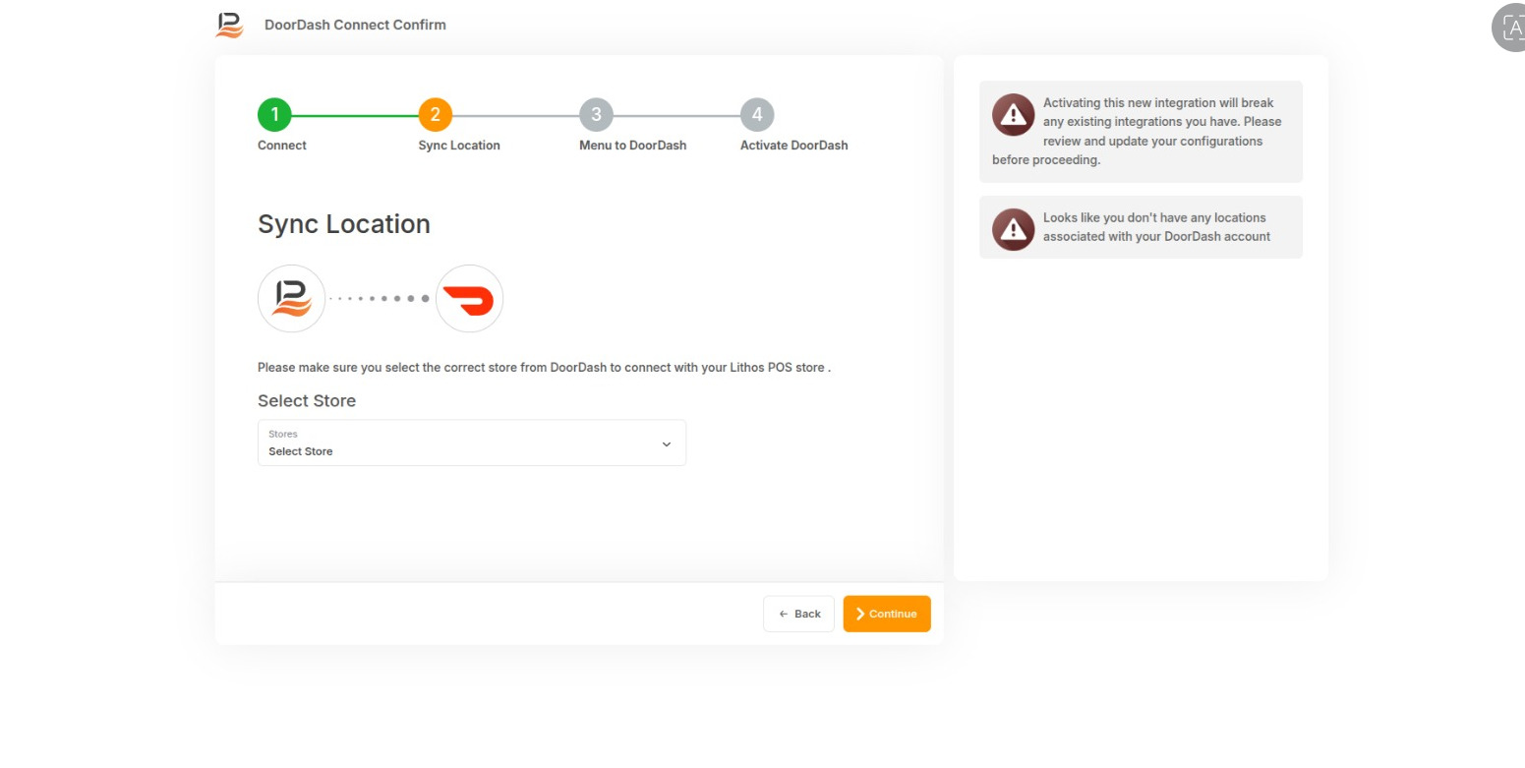Viewport: 1525px width, 768px height.
Task: Click the 'Activating this new integration' warning text
Action: click(1138, 131)
